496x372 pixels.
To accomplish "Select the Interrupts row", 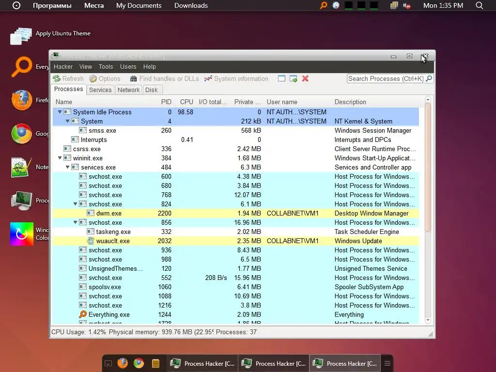I will tap(236, 139).
